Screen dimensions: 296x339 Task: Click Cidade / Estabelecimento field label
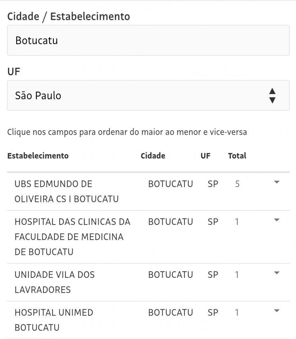click(69, 16)
